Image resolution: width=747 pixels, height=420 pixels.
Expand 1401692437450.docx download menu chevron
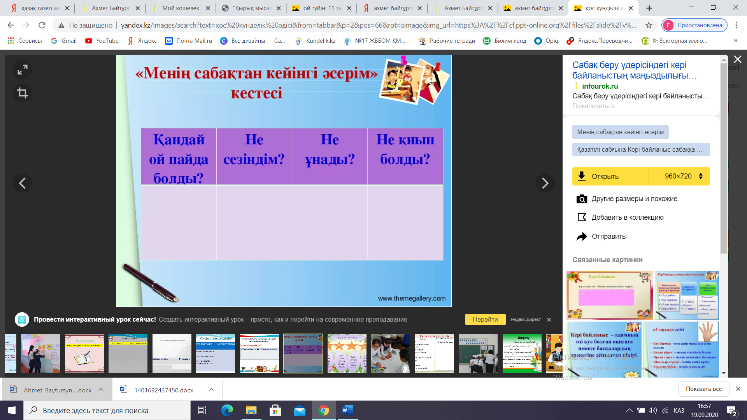[x=211, y=390]
